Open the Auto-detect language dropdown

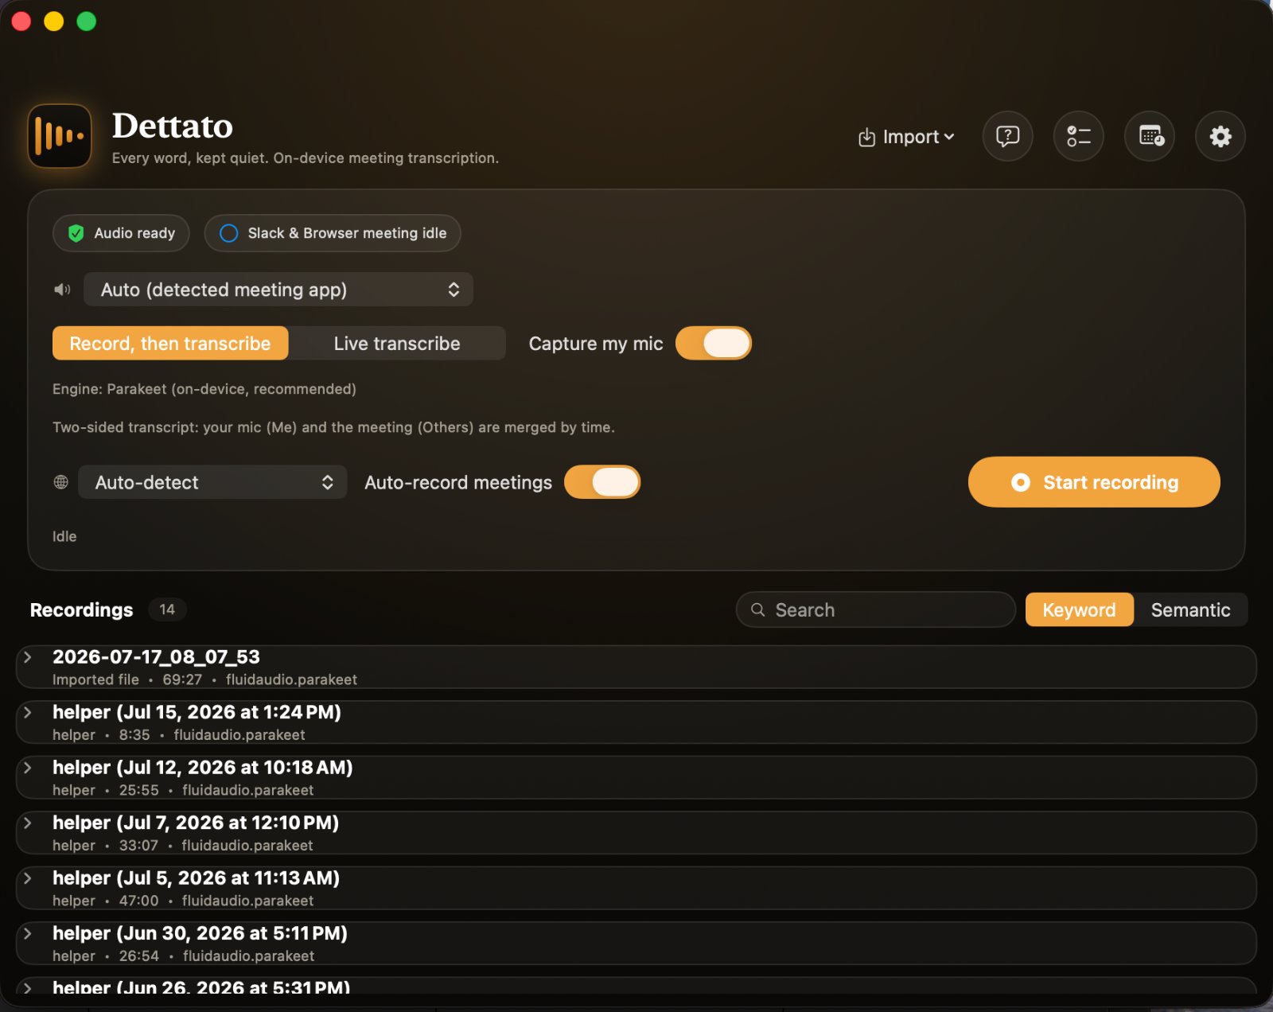(212, 482)
